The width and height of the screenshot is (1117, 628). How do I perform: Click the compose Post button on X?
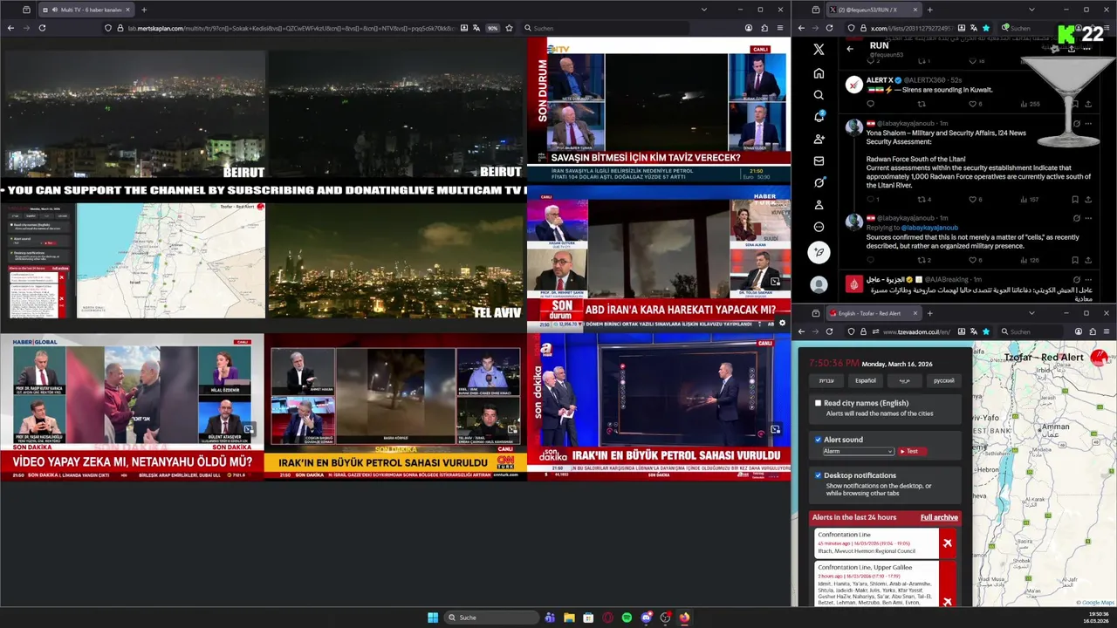coord(819,253)
